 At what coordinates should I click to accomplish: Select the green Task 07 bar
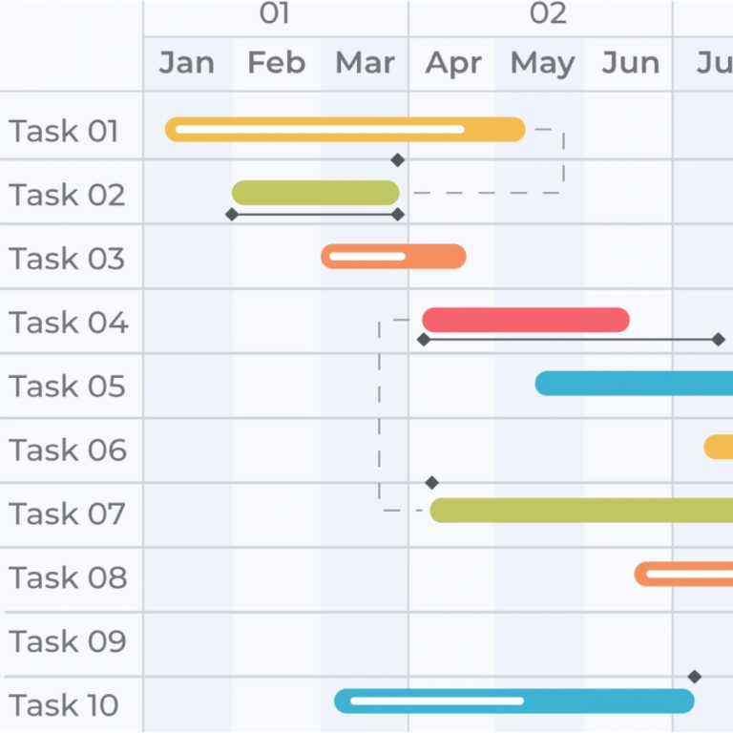pos(581,511)
